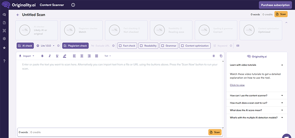Click the info icon after Keyword

[231, 46]
